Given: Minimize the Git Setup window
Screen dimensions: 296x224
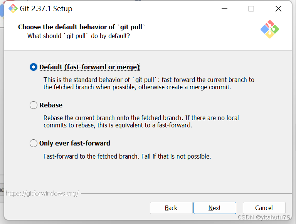Looking at the screenshot, I should [224, 8].
